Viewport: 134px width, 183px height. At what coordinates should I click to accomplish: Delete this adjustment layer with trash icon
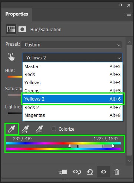[x=117, y=172]
